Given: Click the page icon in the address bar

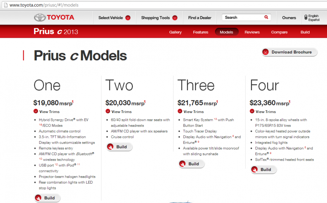Looking at the screenshot, I should (6, 5).
